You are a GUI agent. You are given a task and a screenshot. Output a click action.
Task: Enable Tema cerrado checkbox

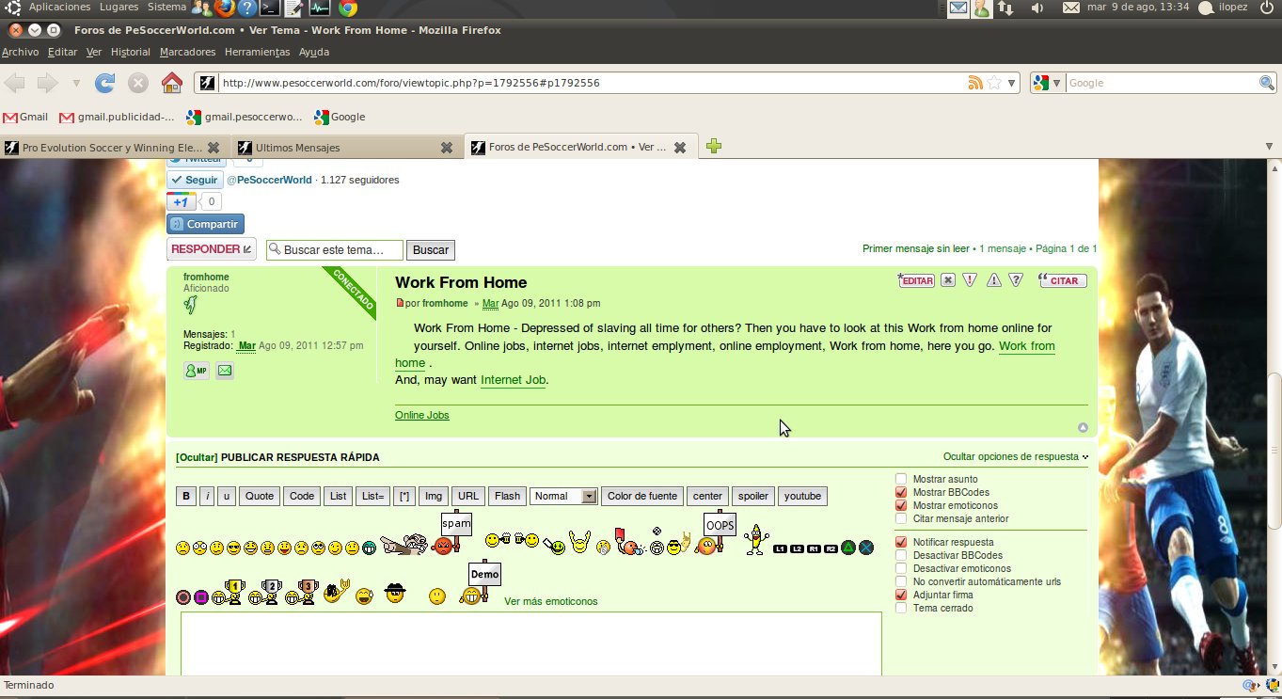pyautogui.click(x=901, y=608)
